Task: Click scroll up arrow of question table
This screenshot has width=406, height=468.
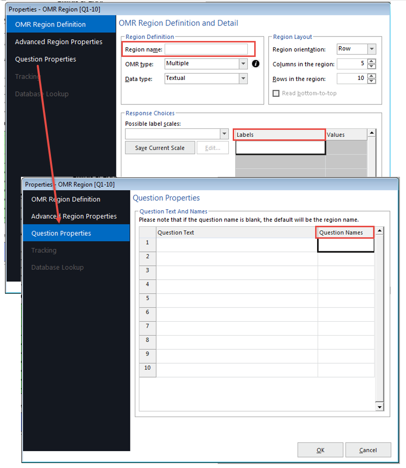Action: (x=380, y=230)
